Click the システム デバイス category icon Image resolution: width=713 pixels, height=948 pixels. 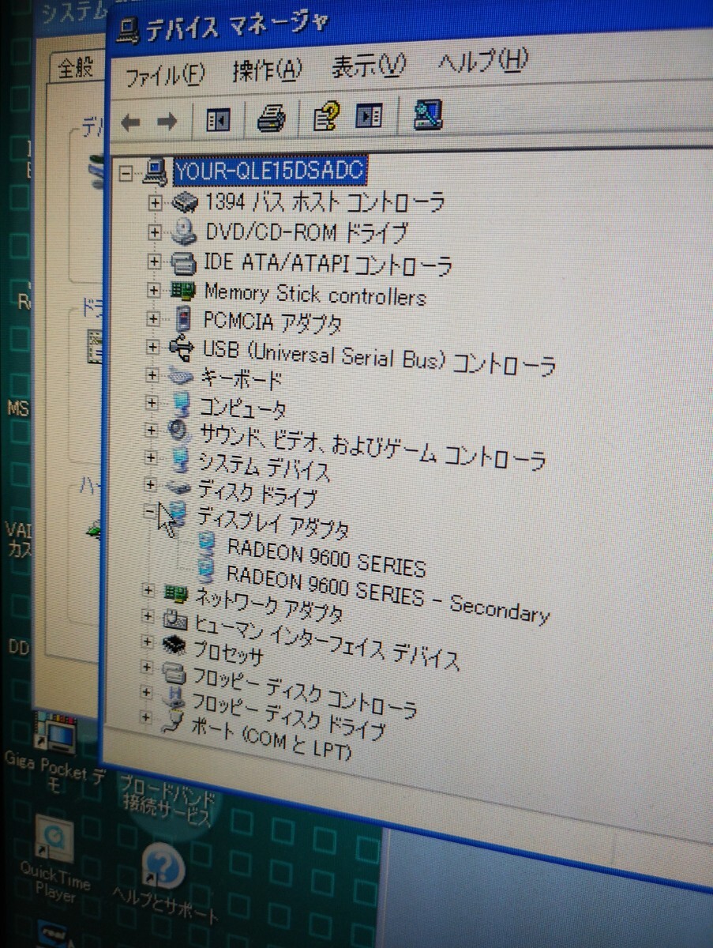[180, 460]
